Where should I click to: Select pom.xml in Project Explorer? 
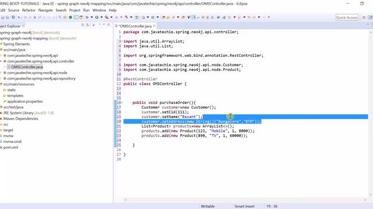10,147
